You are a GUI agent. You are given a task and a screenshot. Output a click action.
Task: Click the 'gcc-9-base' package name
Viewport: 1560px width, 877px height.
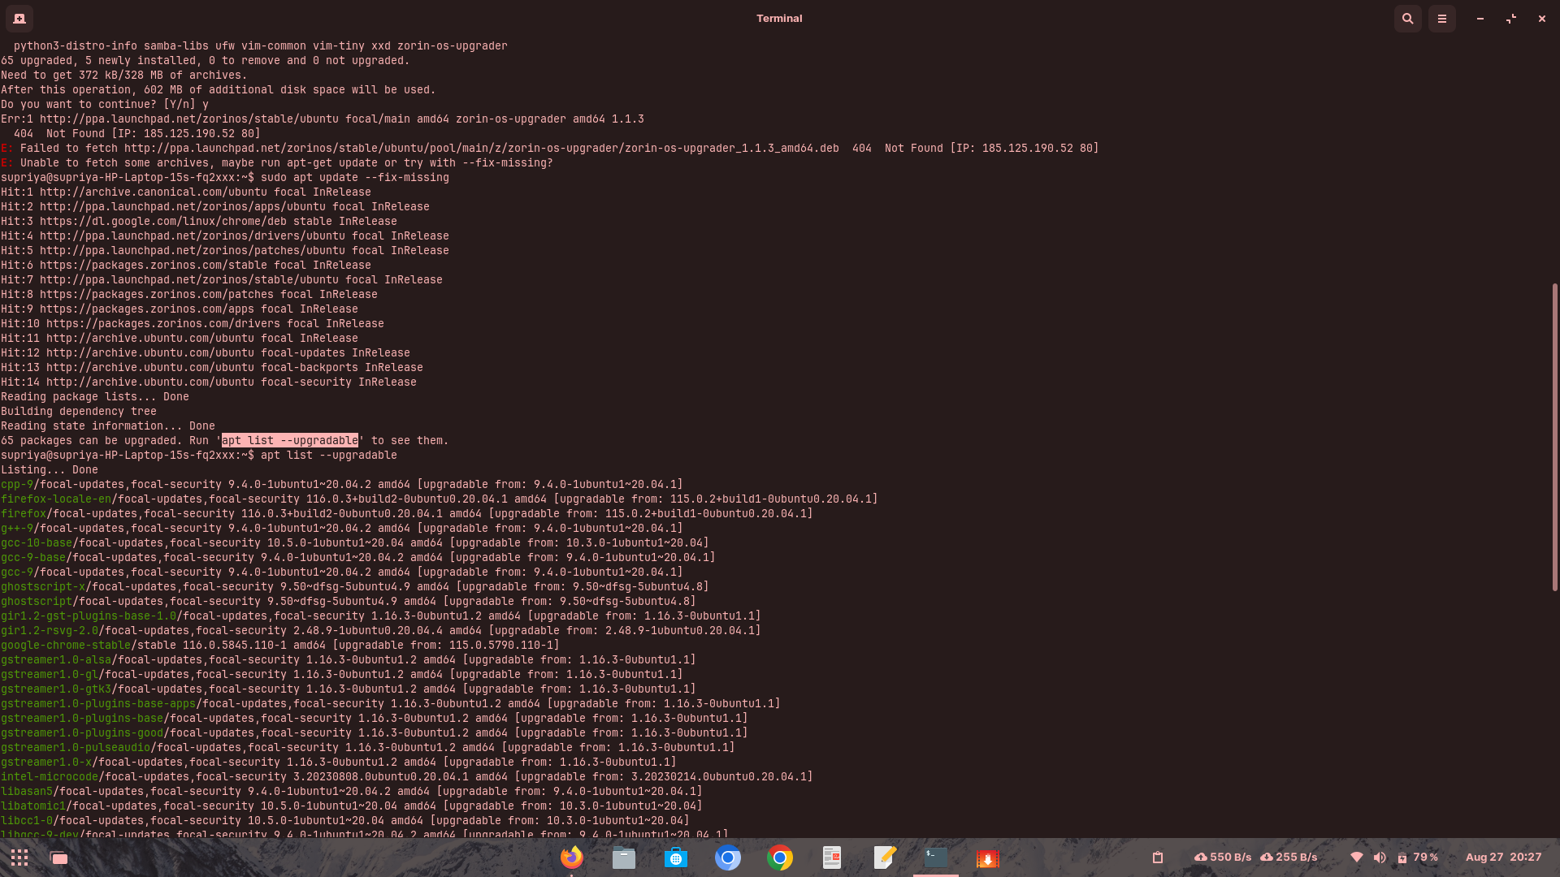[x=33, y=558]
